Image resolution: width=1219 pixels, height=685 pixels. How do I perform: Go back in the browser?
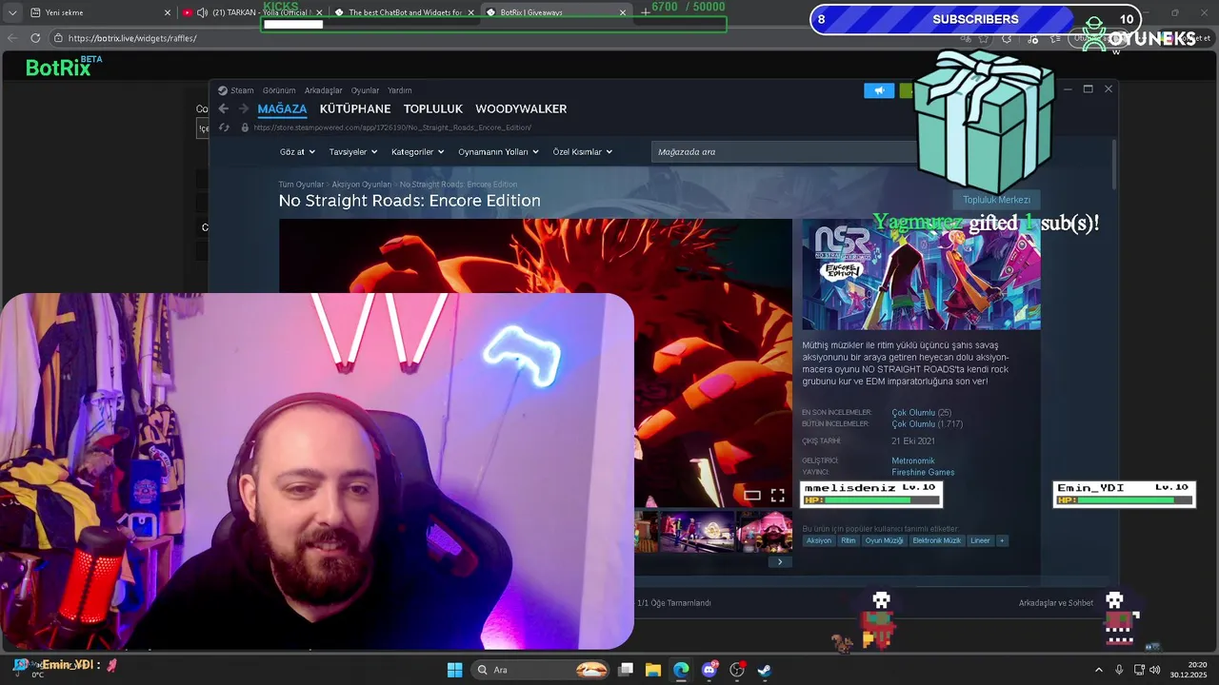[x=12, y=38]
